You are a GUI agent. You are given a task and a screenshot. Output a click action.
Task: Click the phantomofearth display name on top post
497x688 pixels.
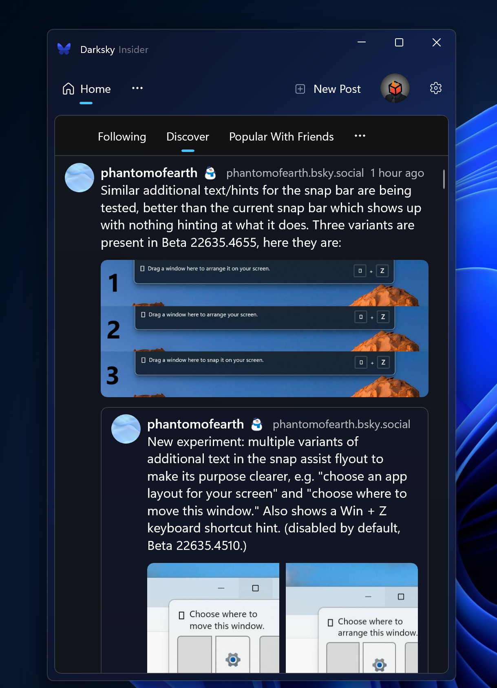coord(149,173)
